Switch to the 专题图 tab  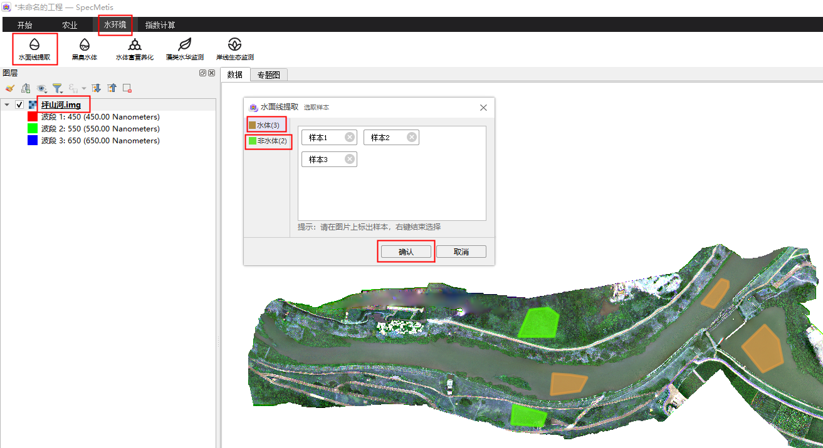point(269,75)
